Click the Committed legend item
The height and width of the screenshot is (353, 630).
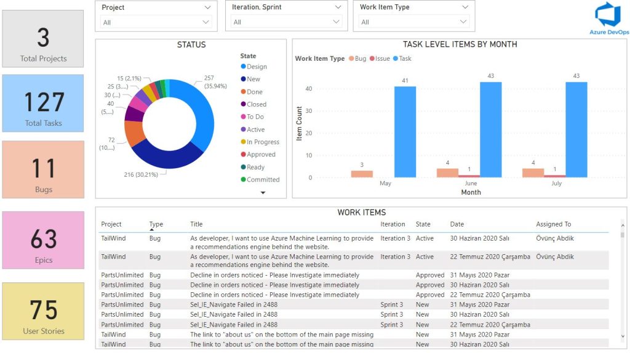[263, 180]
